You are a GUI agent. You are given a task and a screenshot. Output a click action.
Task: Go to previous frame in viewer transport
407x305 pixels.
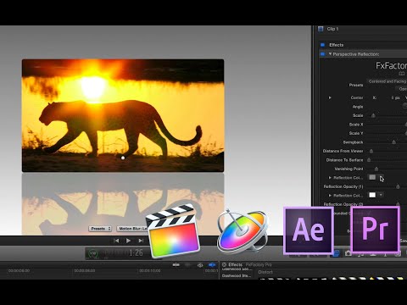coord(116,241)
